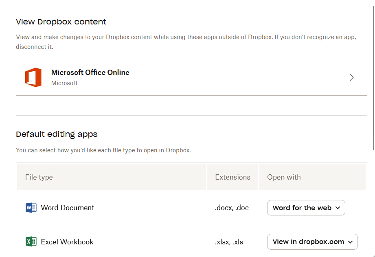375x257 pixels.
Task: Click the Excel Workbook file icon
Action: tap(31, 242)
